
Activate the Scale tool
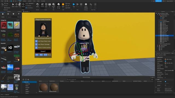click(x=20, y=5)
